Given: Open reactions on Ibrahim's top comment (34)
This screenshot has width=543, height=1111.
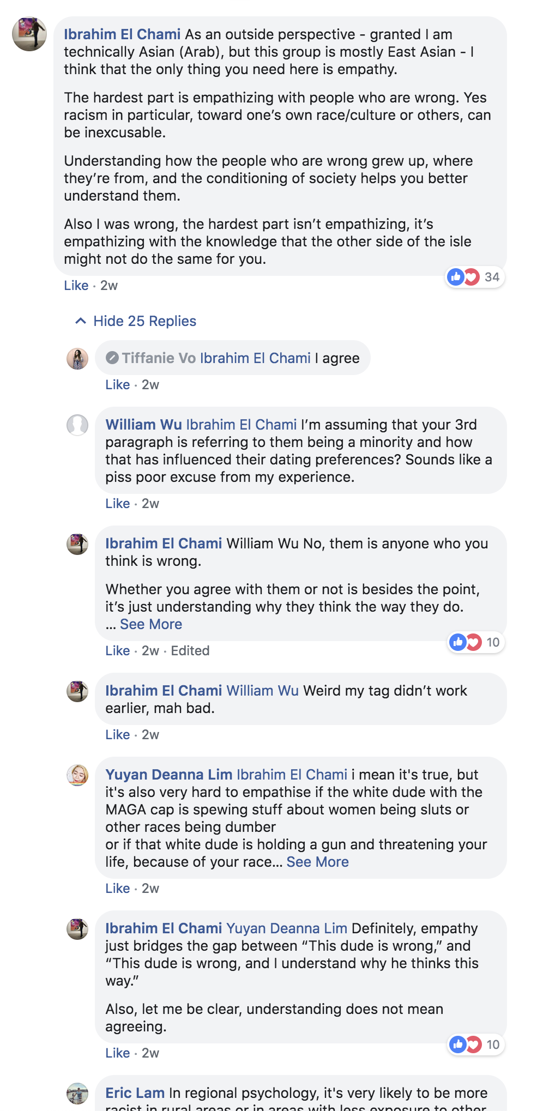Looking at the screenshot, I should click(475, 277).
